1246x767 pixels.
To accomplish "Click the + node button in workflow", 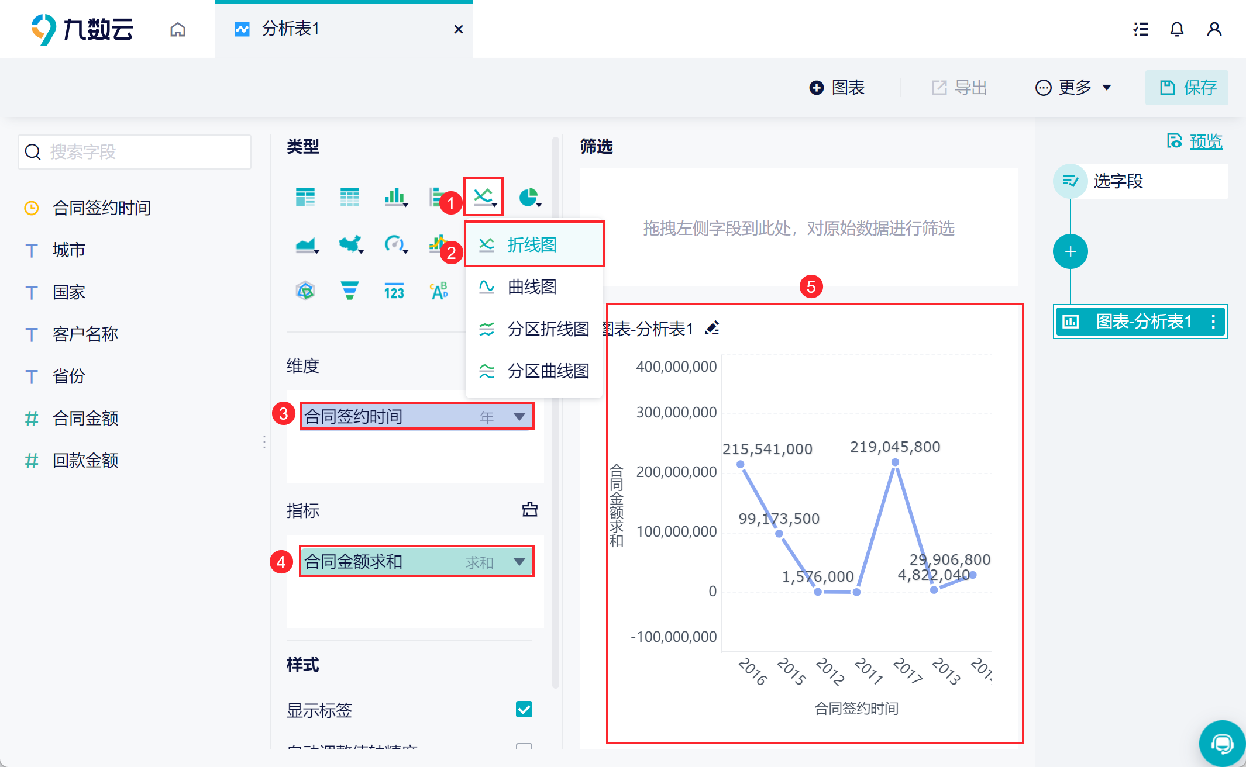I will pyautogui.click(x=1070, y=250).
